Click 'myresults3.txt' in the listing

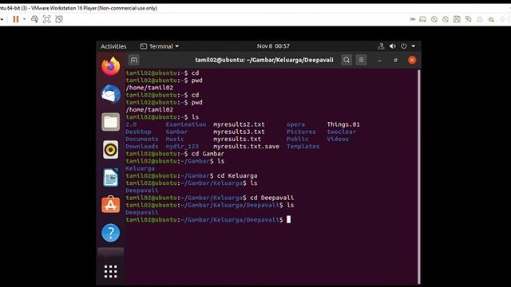(x=239, y=132)
